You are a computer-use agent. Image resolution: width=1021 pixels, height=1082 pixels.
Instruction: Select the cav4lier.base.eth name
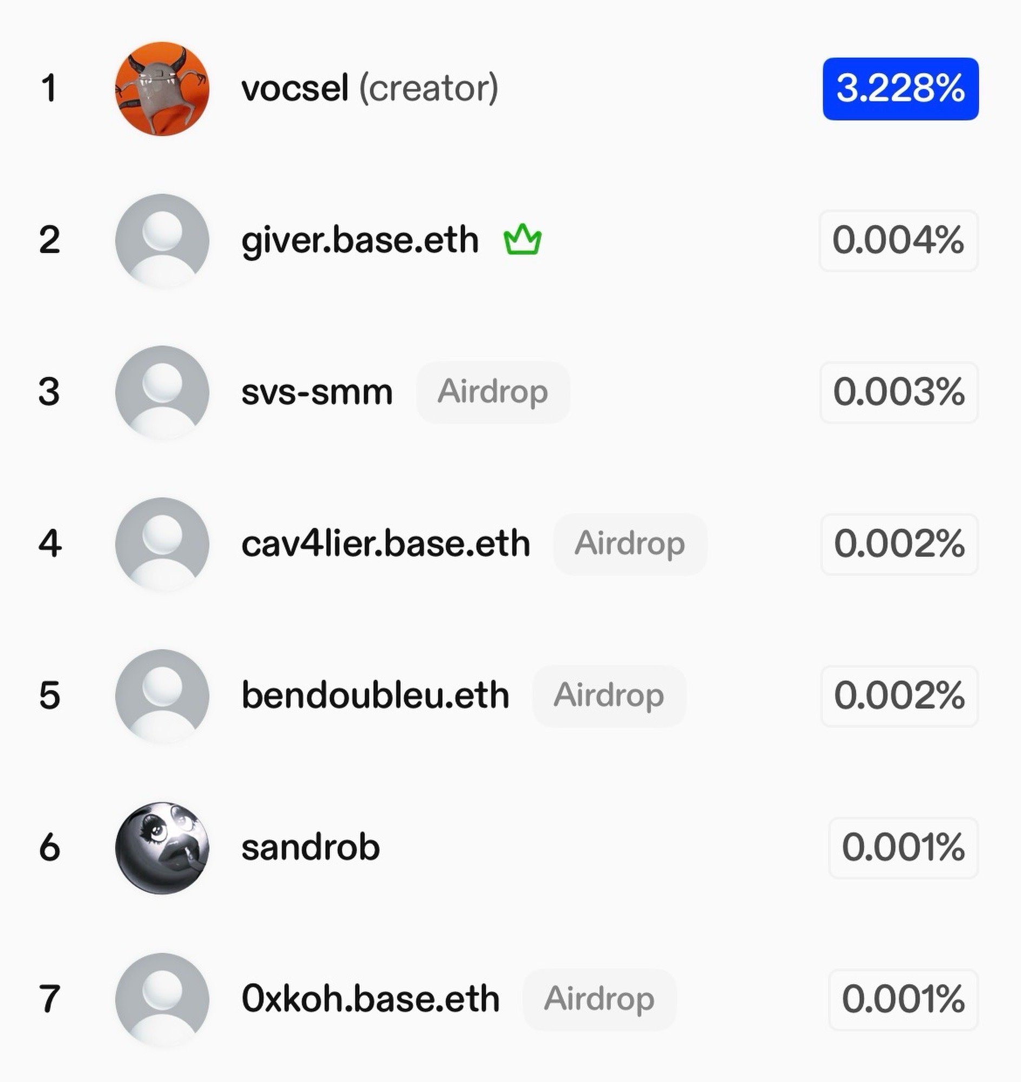385,544
